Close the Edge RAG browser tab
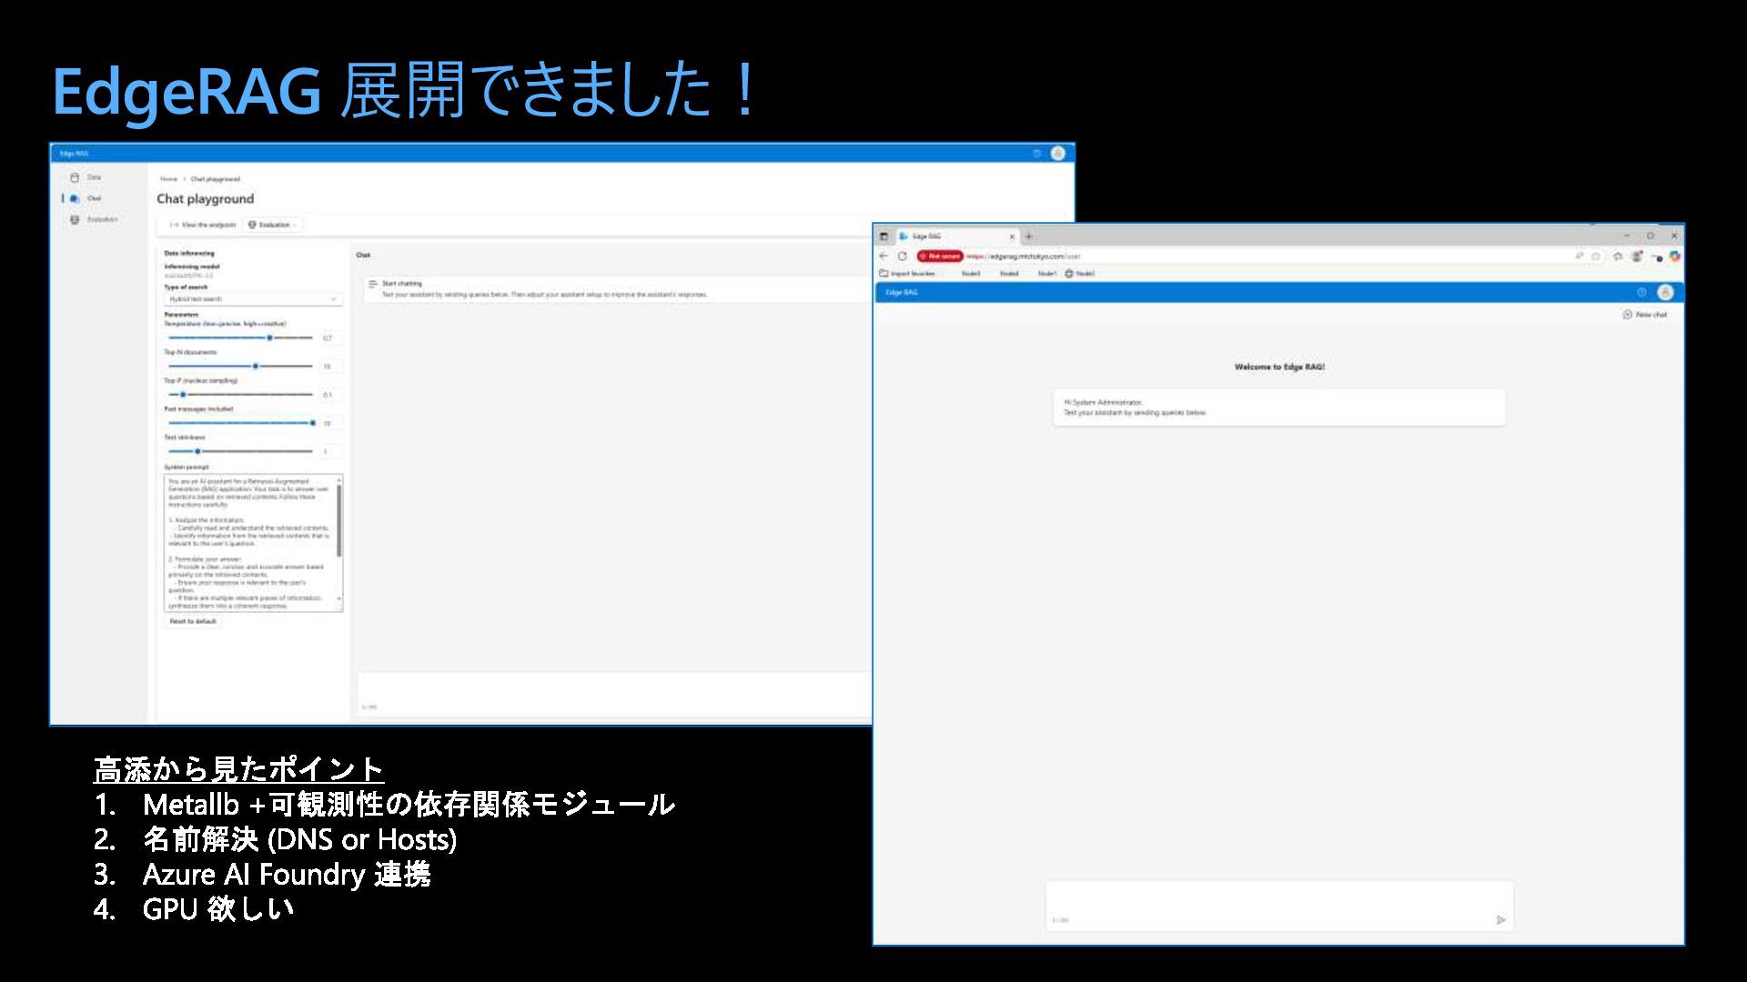This screenshot has height=982, width=1747. (1012, 236)
